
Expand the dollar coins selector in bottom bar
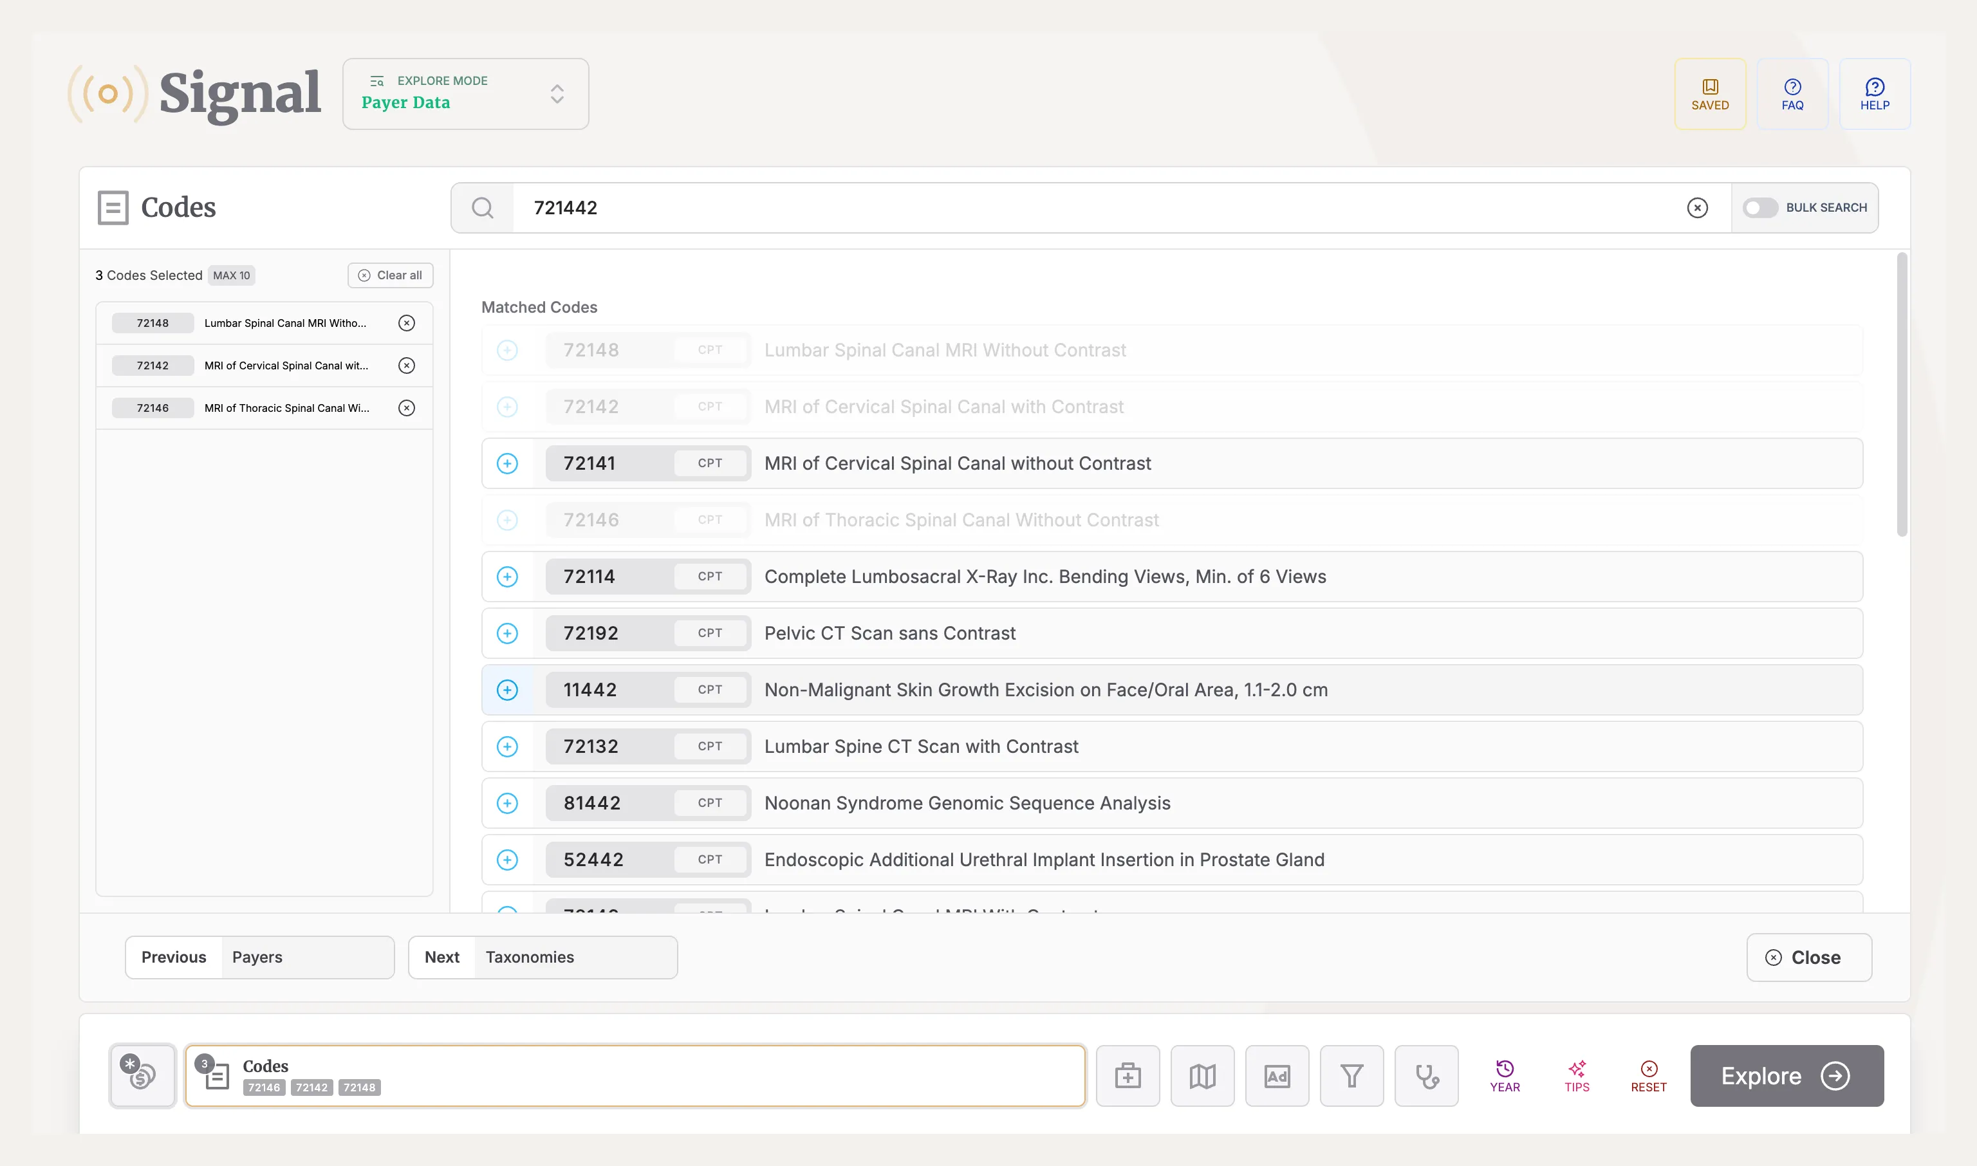142,1076
